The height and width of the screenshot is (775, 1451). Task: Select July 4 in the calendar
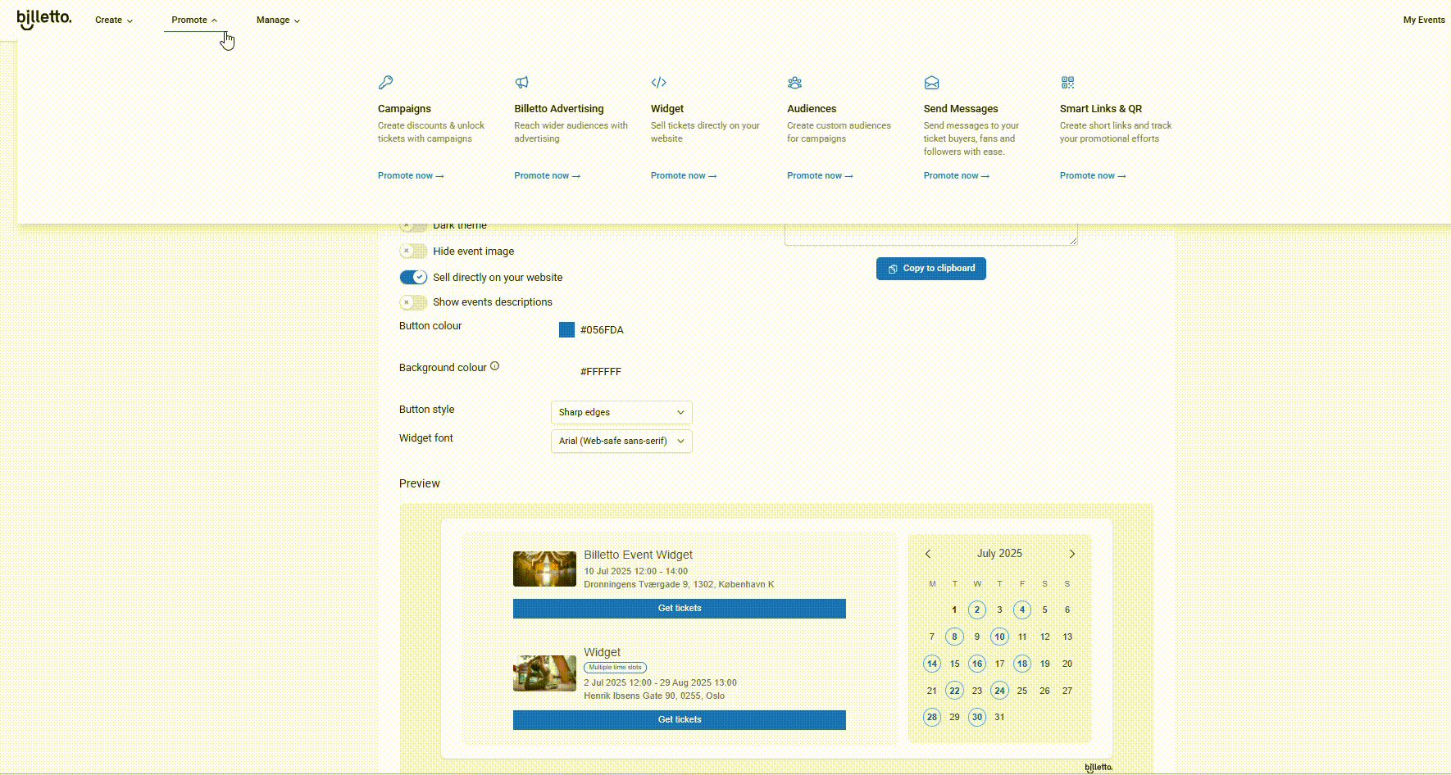(x=1022, y=610)
